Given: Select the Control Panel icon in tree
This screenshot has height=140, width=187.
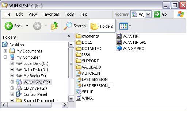Looking at the screenshot, I should 19,94.
